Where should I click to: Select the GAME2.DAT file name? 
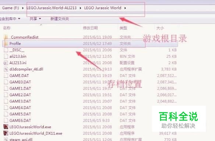[20, 95]
